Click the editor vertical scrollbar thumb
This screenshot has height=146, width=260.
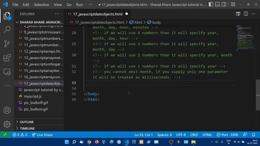click(x=258, y=95)
